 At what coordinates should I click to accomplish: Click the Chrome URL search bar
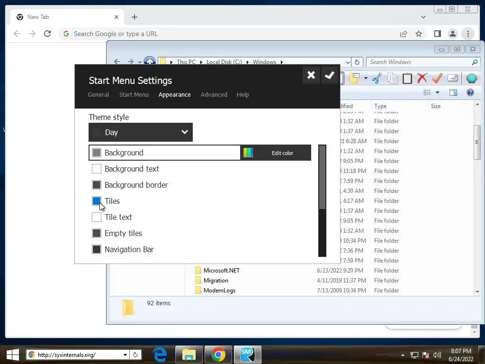point(228,34)
